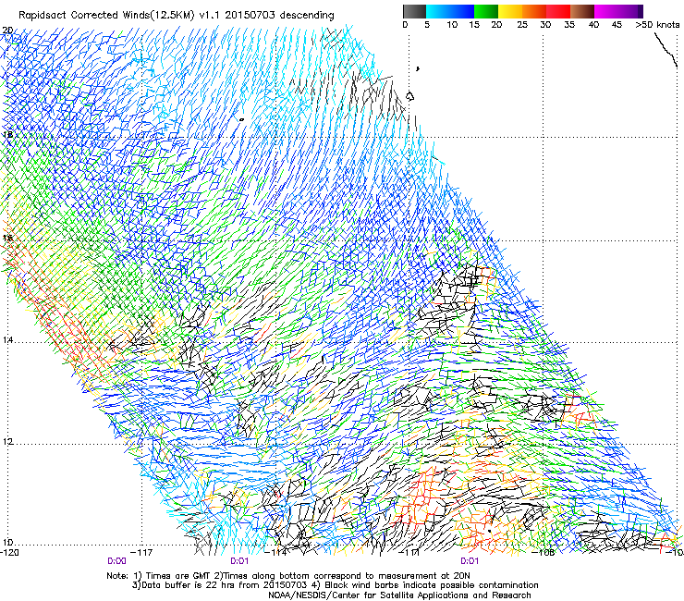
Task: Click the 'NOAA/NESDIS/Center for Satellite Applications' credit
Action: pos(399,595)
